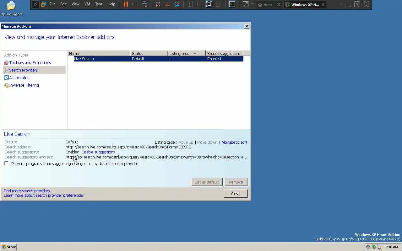Open the Tabs menu

coord(99,4)
